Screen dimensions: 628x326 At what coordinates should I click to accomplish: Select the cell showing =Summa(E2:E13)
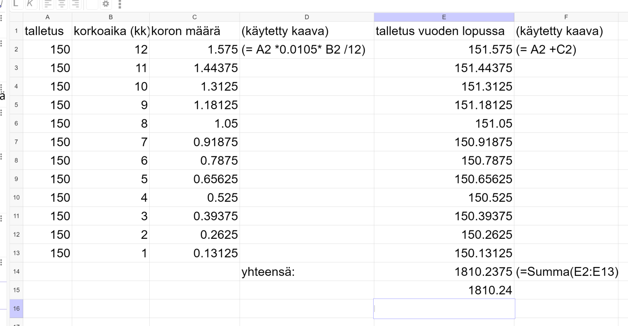566,272
